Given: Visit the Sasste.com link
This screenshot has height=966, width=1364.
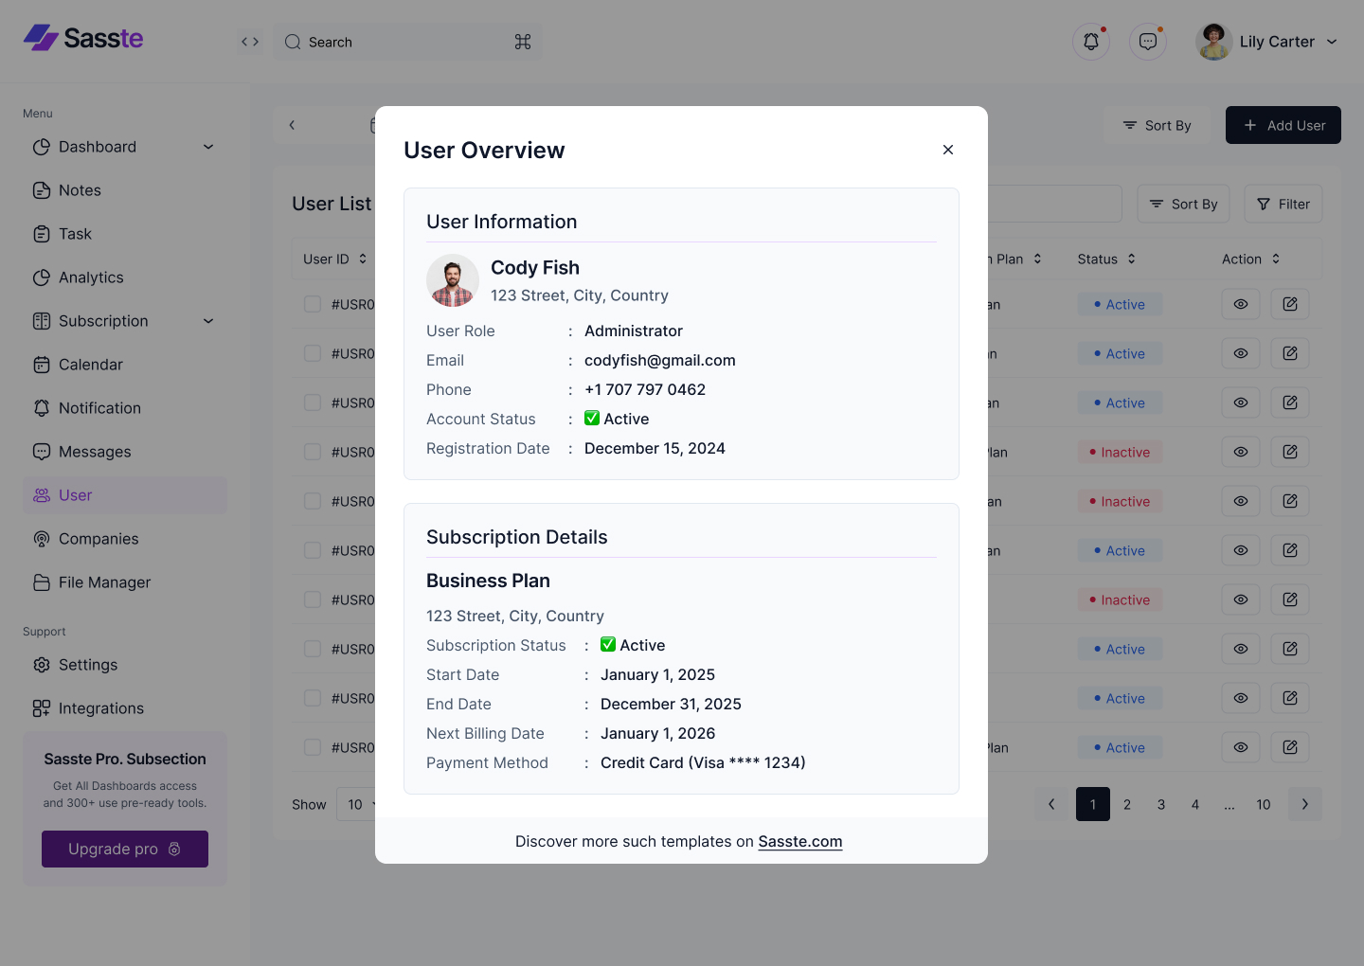Looking at the screenshot, I should point(800,841).
